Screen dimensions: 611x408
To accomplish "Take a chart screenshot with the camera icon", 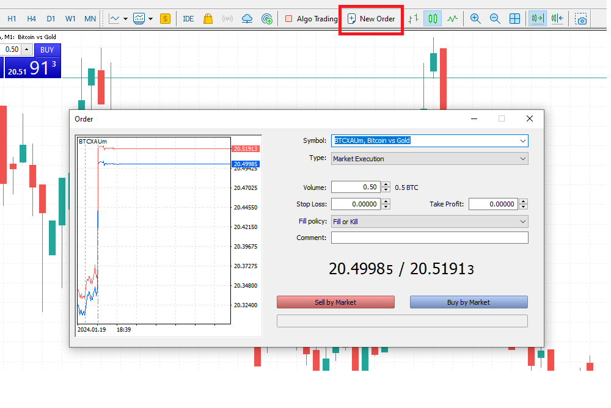I will coord(580,18).
